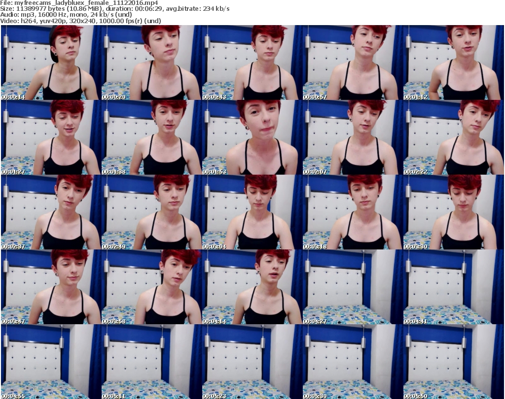Pick the frame at 00:03:04
The image size is (505, 399).
click(252, 212)
